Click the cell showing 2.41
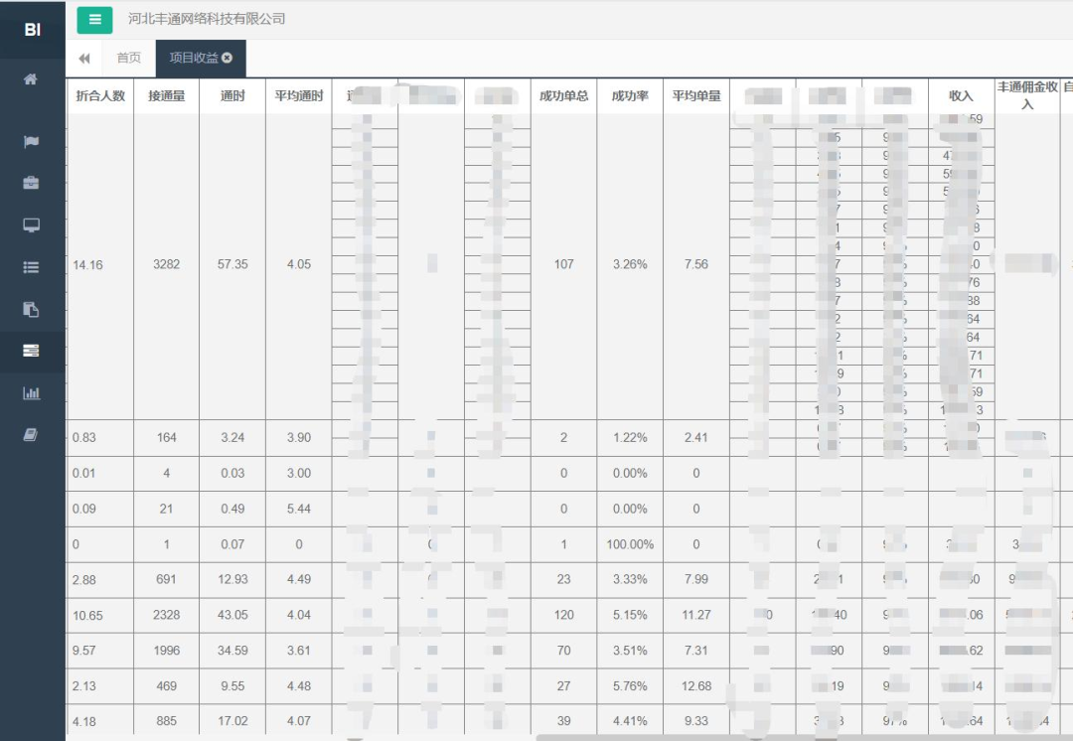 pyautogui.click(x=696, y=438)
